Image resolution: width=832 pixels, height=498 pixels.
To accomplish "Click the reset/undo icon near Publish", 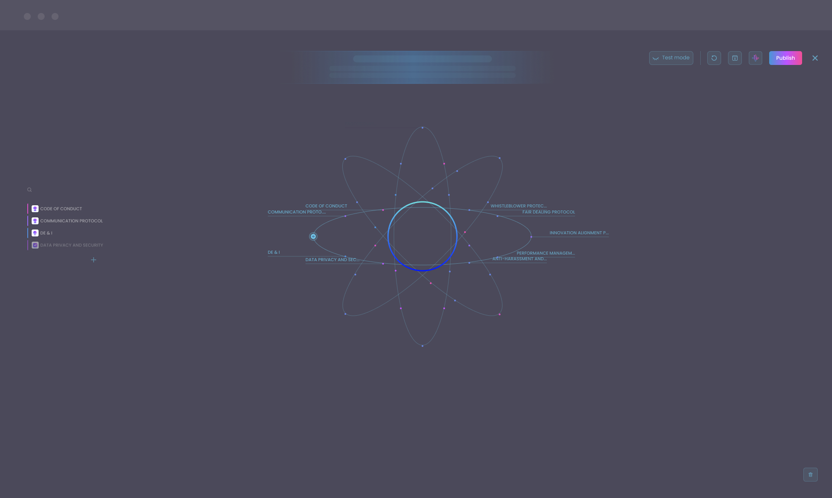I will point(714,58).
